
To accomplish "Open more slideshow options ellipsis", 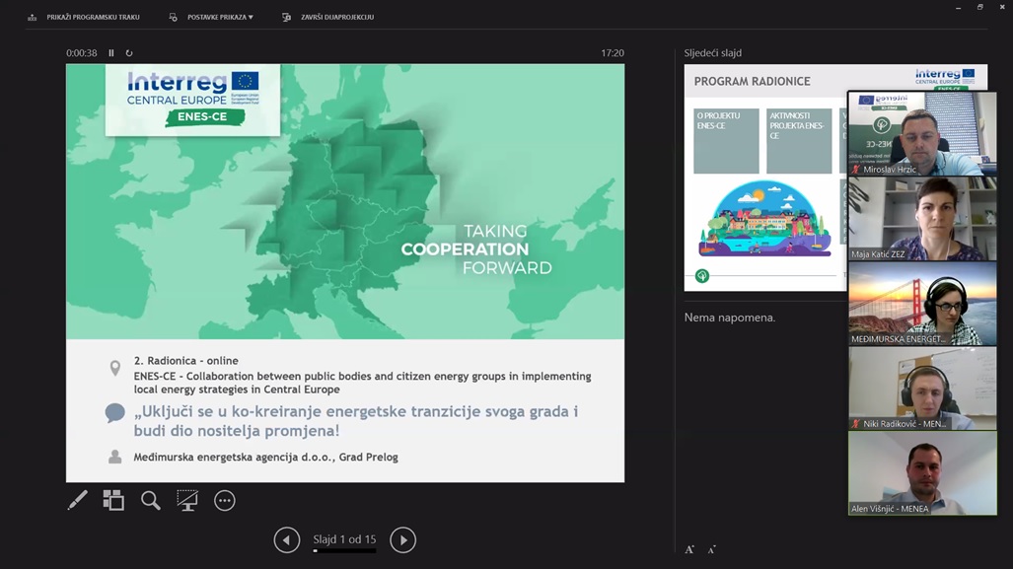I will [x=225, y=501].
